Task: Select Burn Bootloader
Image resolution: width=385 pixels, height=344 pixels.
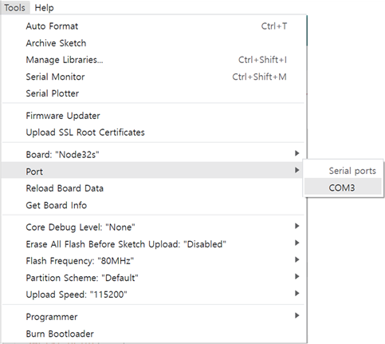Action: click(x=154, y=334)
